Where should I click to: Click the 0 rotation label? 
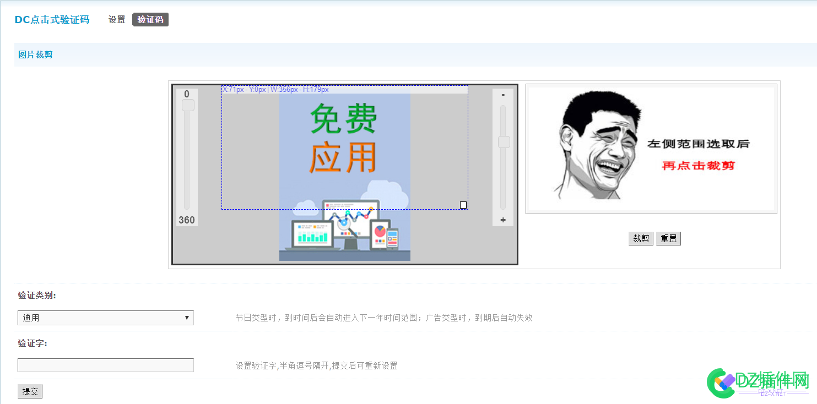[187, 94]
